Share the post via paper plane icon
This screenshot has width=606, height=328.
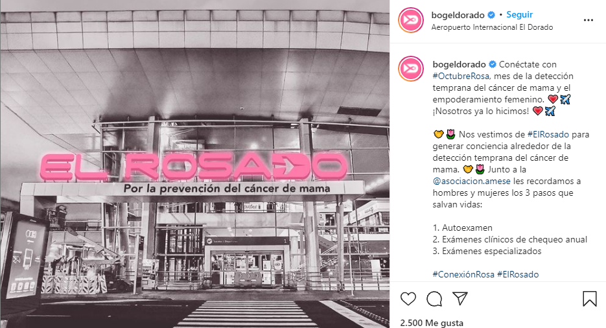pyautogui.click(x=460, y=299)
